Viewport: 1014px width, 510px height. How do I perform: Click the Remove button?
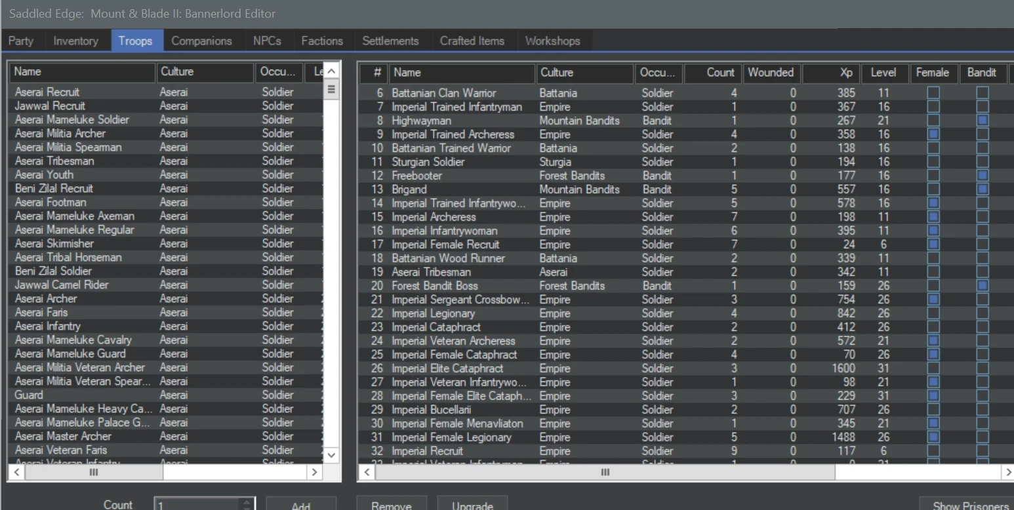(392, 503)
